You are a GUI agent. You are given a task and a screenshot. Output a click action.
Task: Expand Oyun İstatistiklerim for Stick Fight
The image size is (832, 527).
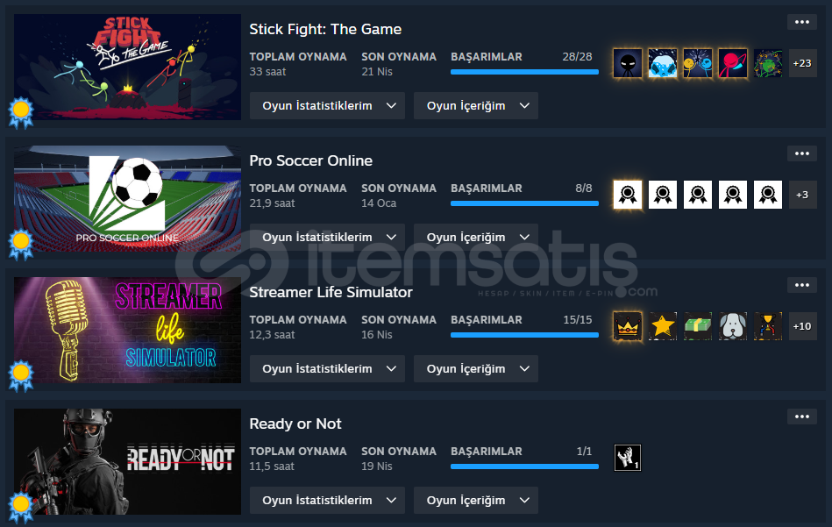327,105
